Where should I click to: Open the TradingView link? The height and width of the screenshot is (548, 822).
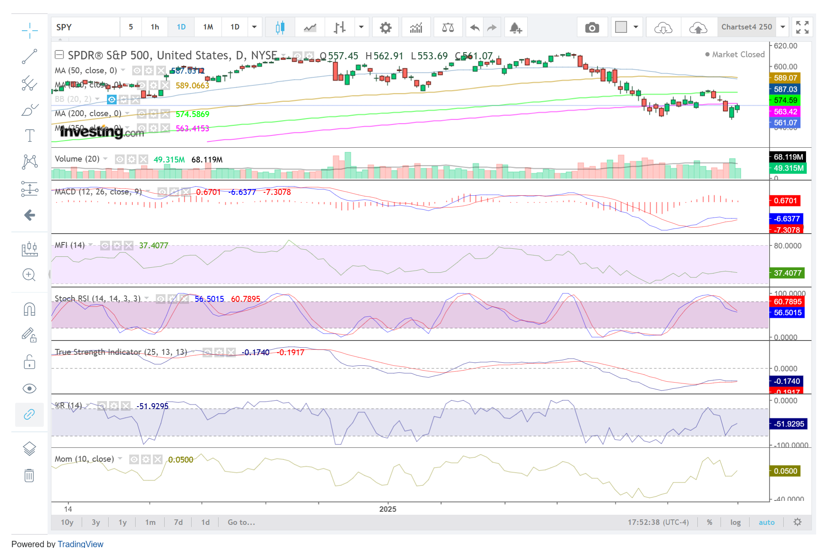(x=80, y=544)
